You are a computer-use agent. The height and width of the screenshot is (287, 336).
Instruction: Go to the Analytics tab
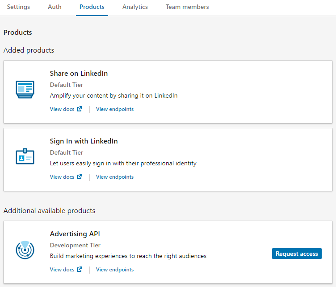pyautogui.click(x=135, y=7)
